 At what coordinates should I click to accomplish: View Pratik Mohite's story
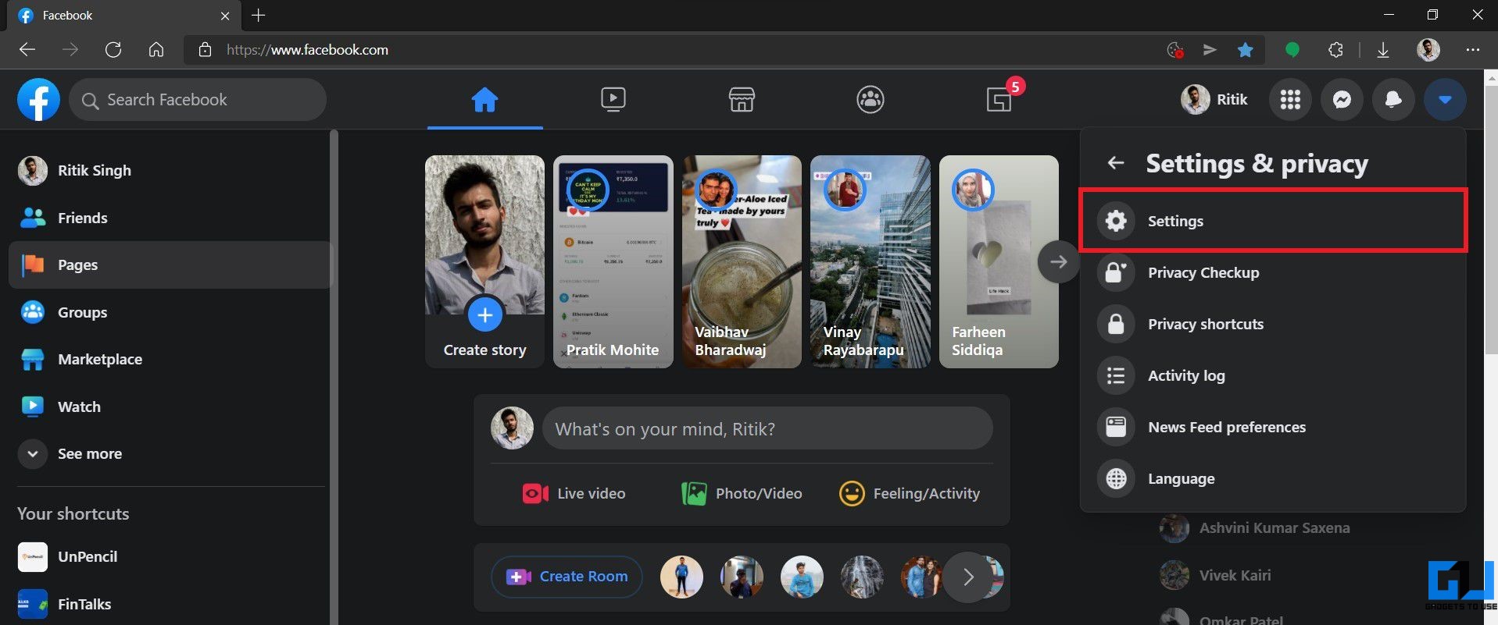(613, 261)
